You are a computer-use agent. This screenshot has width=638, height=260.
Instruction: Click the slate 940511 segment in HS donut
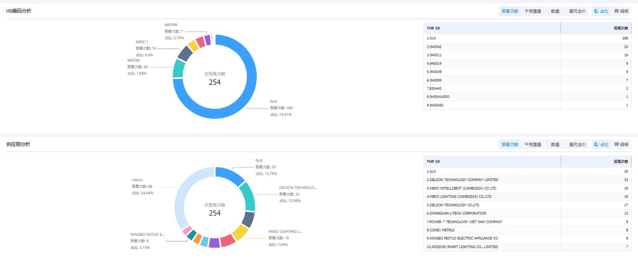tap(185, 53)
